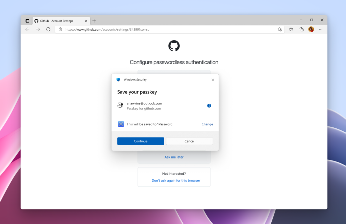Reload the page with the refresh icon

48,29
